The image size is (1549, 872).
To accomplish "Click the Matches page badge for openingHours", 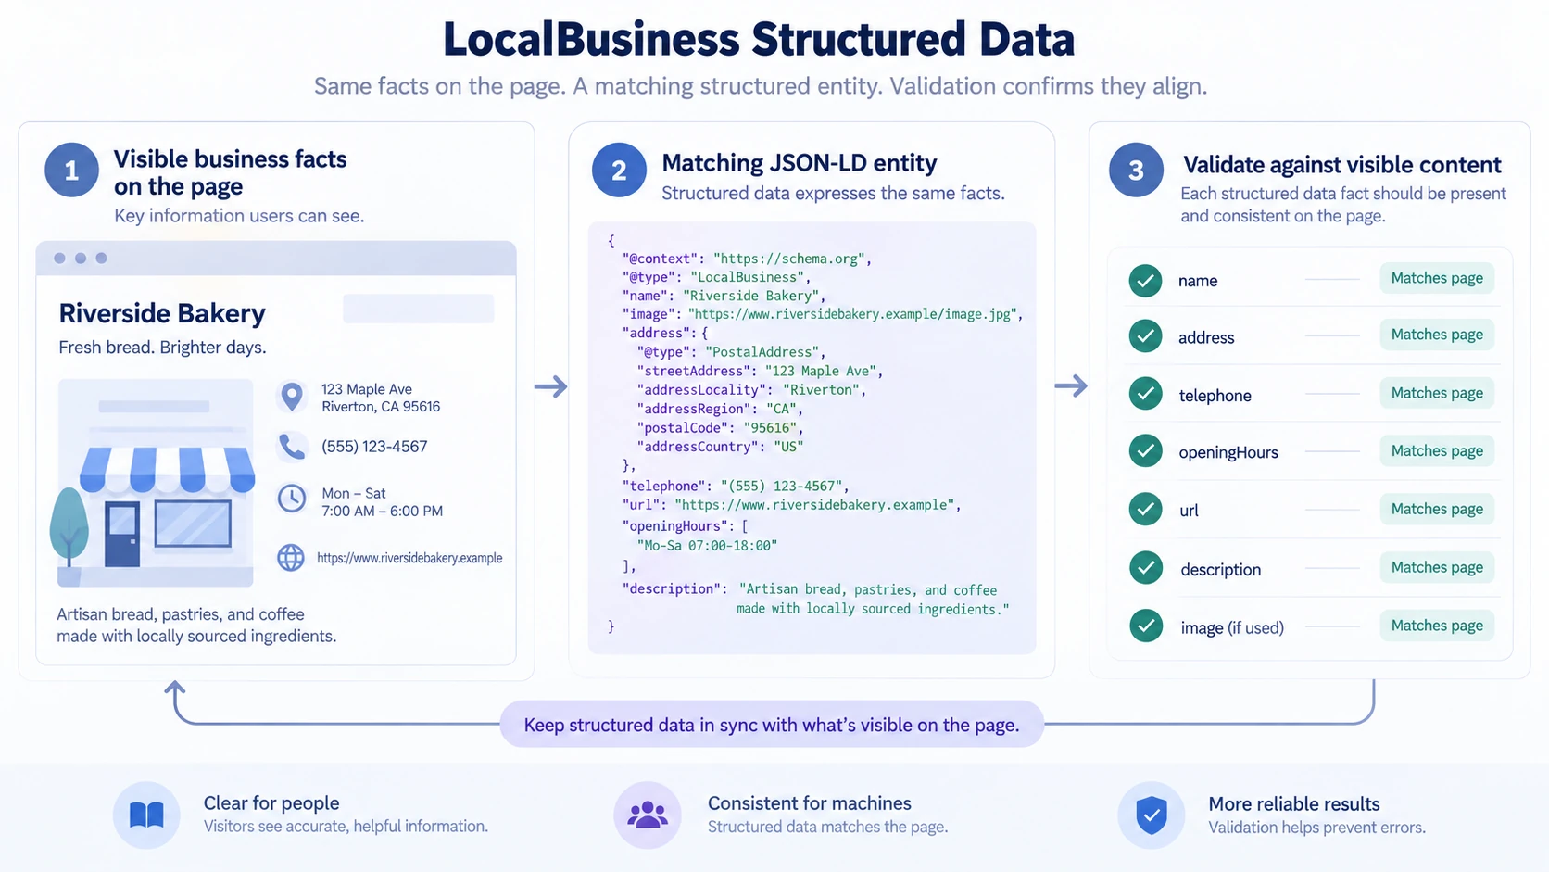I will (x=1437, y=450).
